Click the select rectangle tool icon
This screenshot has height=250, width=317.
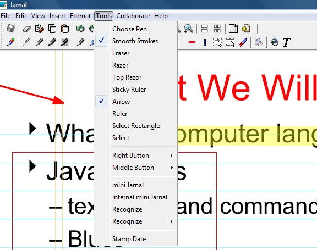pyautogui.click(x=217, y=42)
